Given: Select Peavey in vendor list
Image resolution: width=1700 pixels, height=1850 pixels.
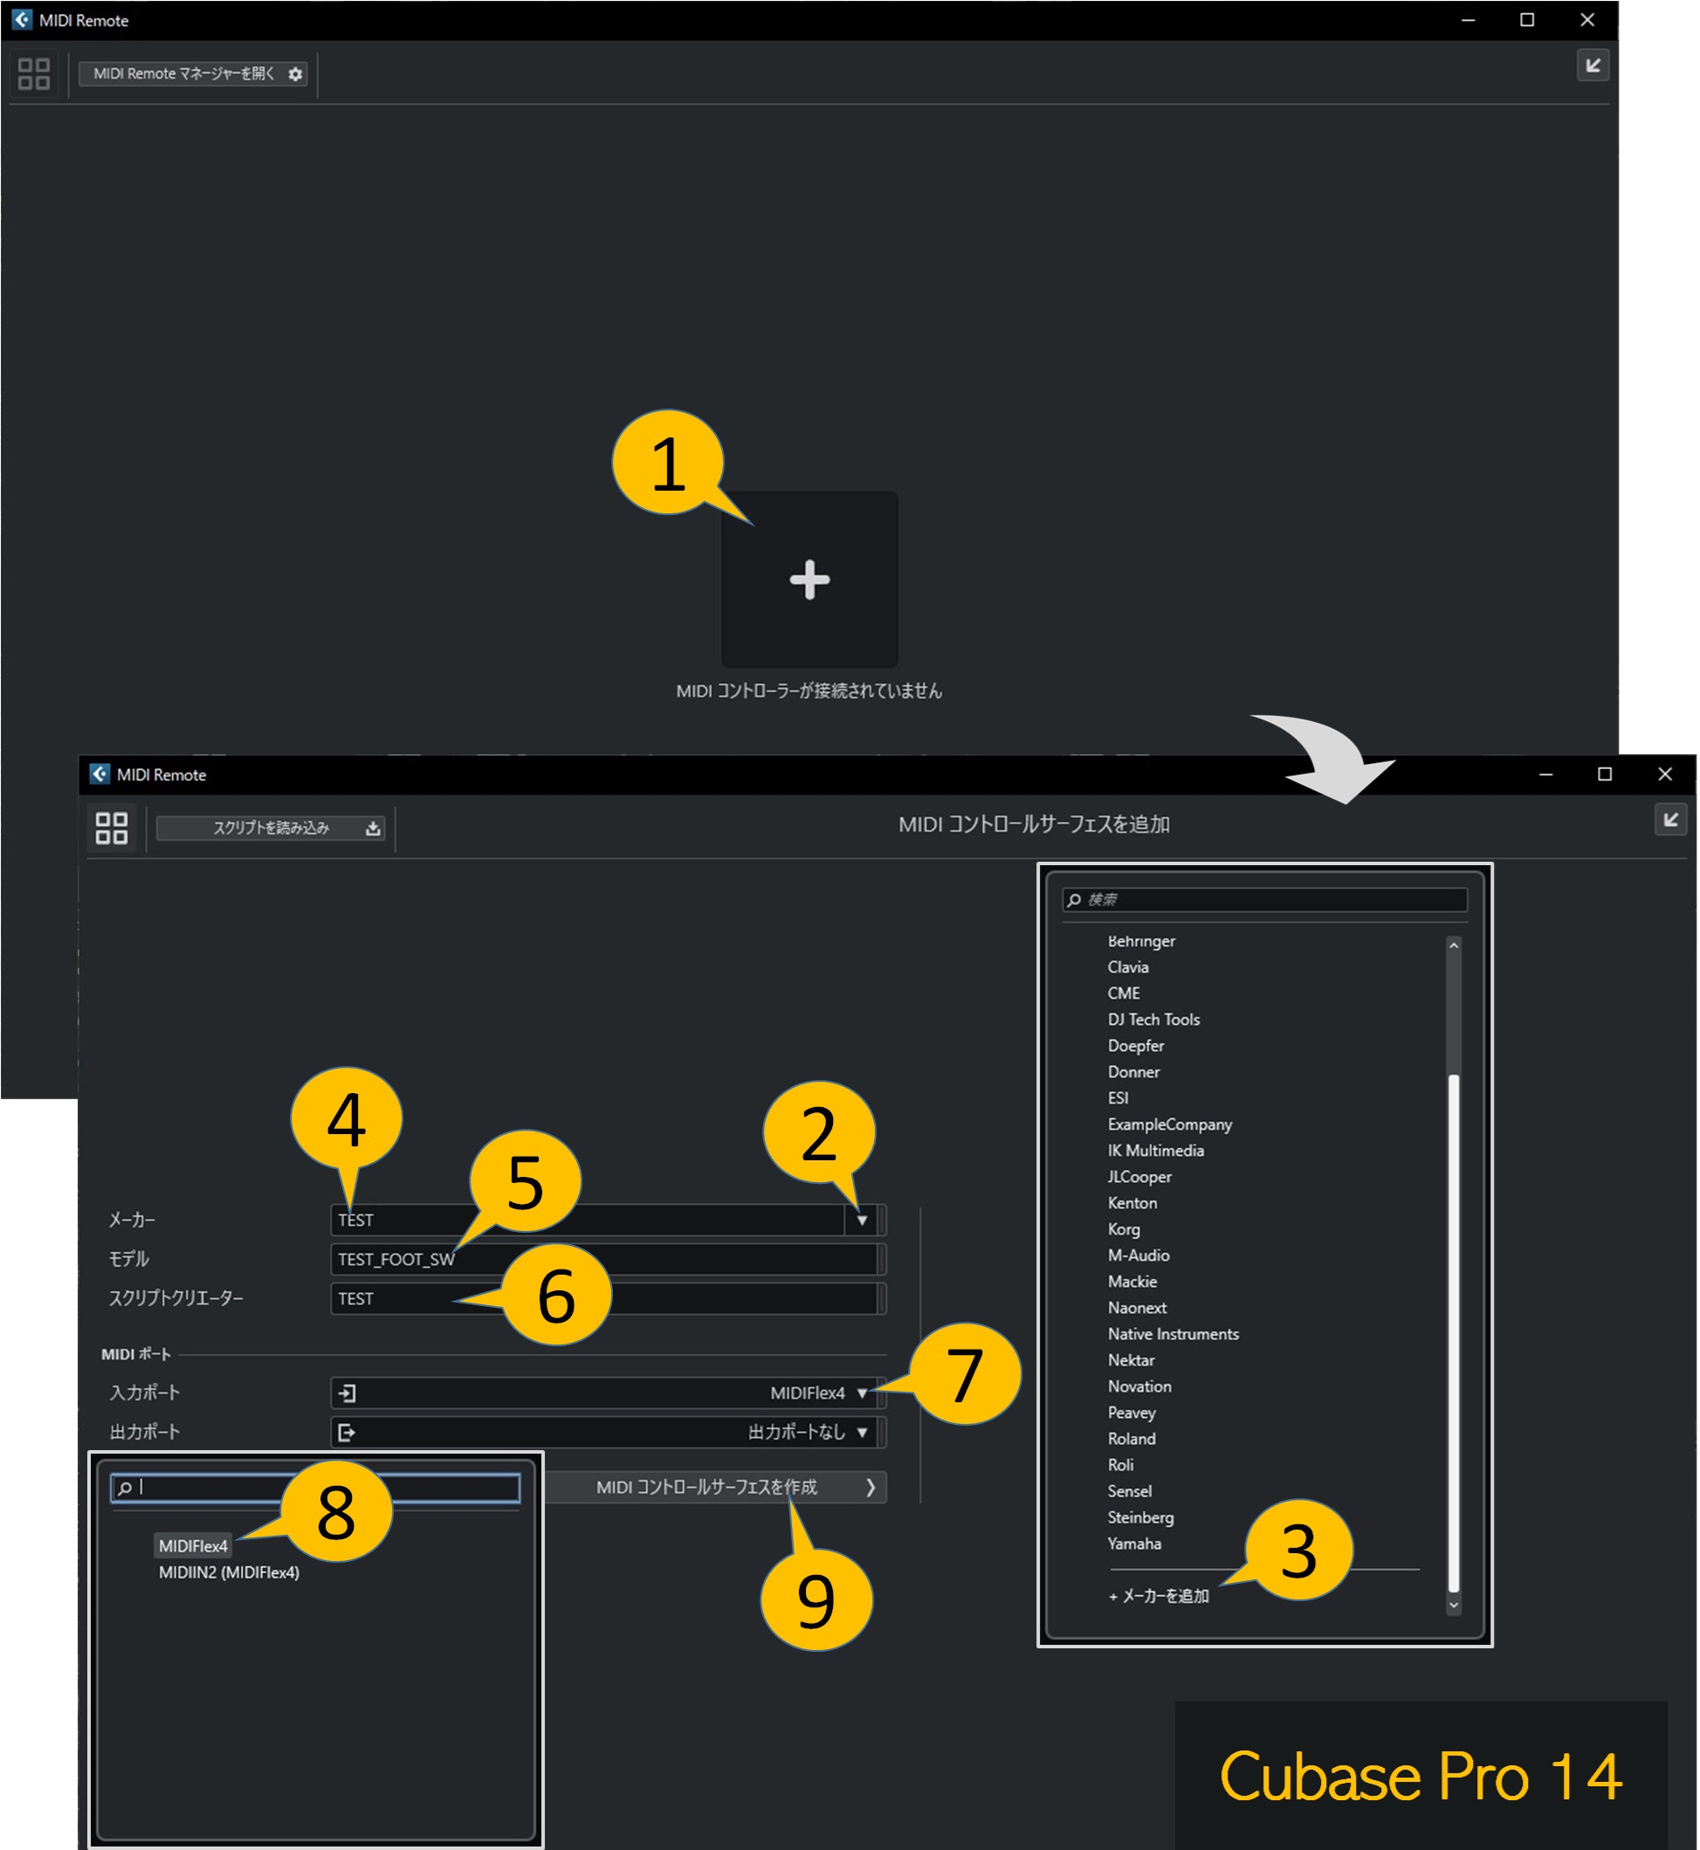Looking at the screenshot, I should coord(1132,1413).
